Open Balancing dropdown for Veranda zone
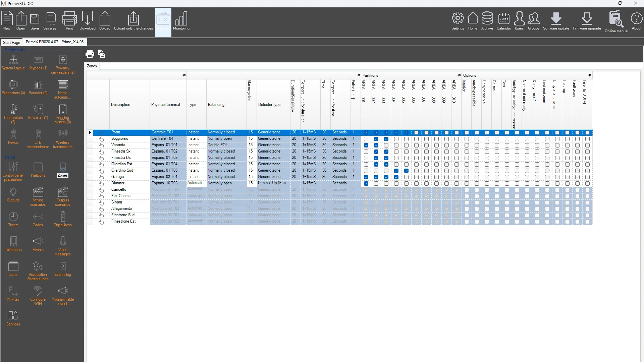The height and width of the screenshot is (362, 644). [226, 145]
